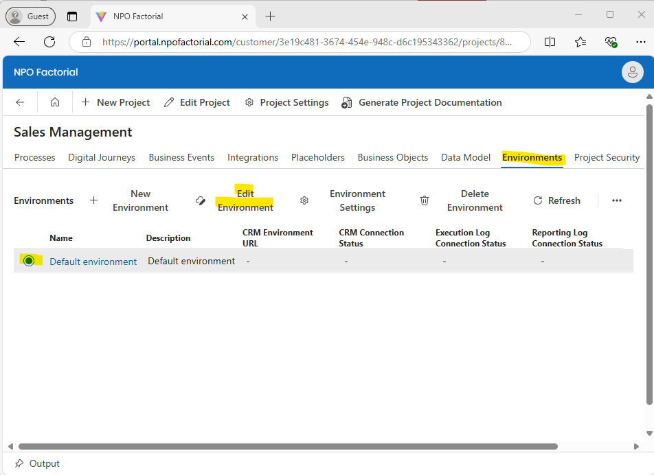654x475 pixels.
Task: Open the Default environment link
Action: tap(93, 262)
